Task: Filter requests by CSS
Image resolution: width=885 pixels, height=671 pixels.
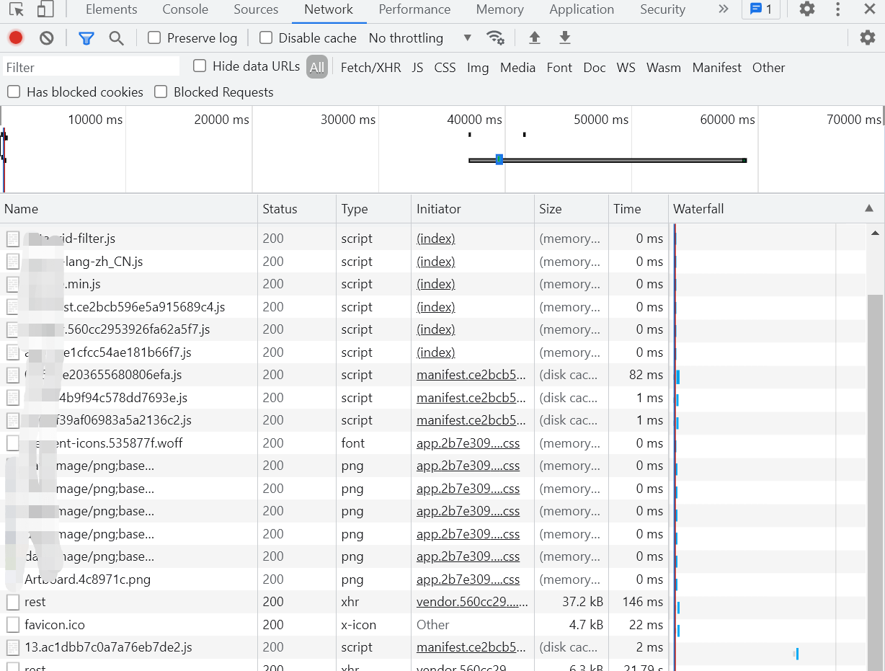Action: 445,67
